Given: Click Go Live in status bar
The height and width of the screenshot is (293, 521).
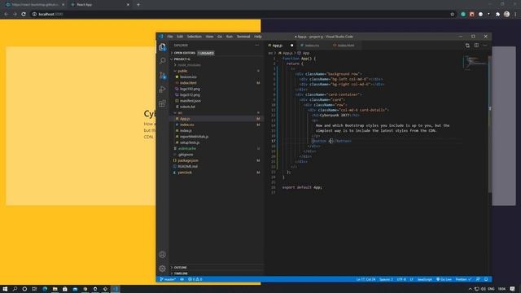Looking at the screenshot, I should point(444,279).
